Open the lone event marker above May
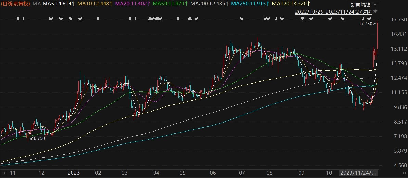The height and width of the screenshot is (178, 408). 178,19
